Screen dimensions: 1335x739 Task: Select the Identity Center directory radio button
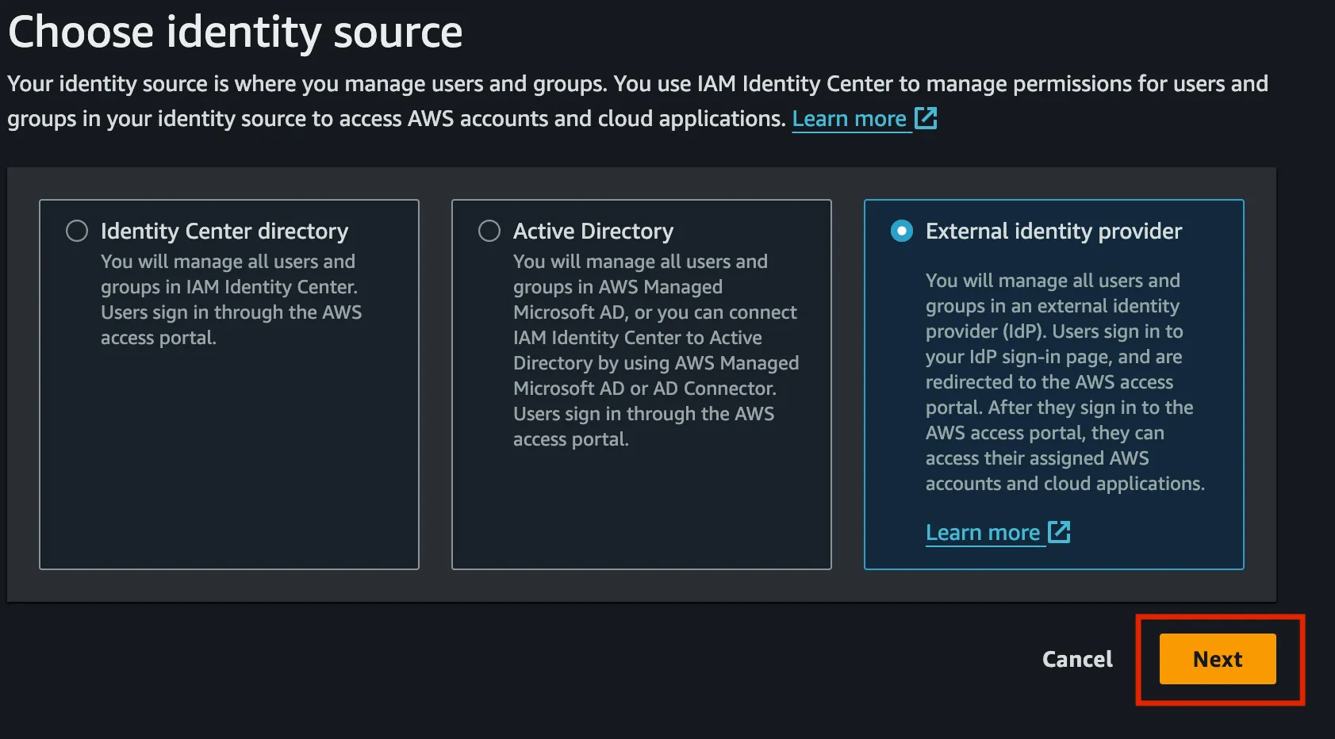(x=77, y=231)
